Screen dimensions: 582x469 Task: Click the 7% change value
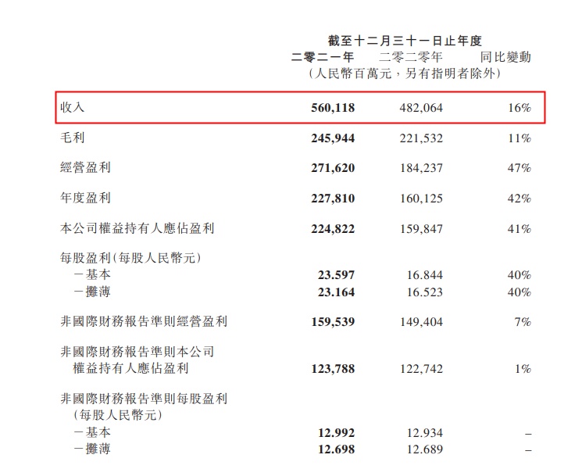click(523, 322)
